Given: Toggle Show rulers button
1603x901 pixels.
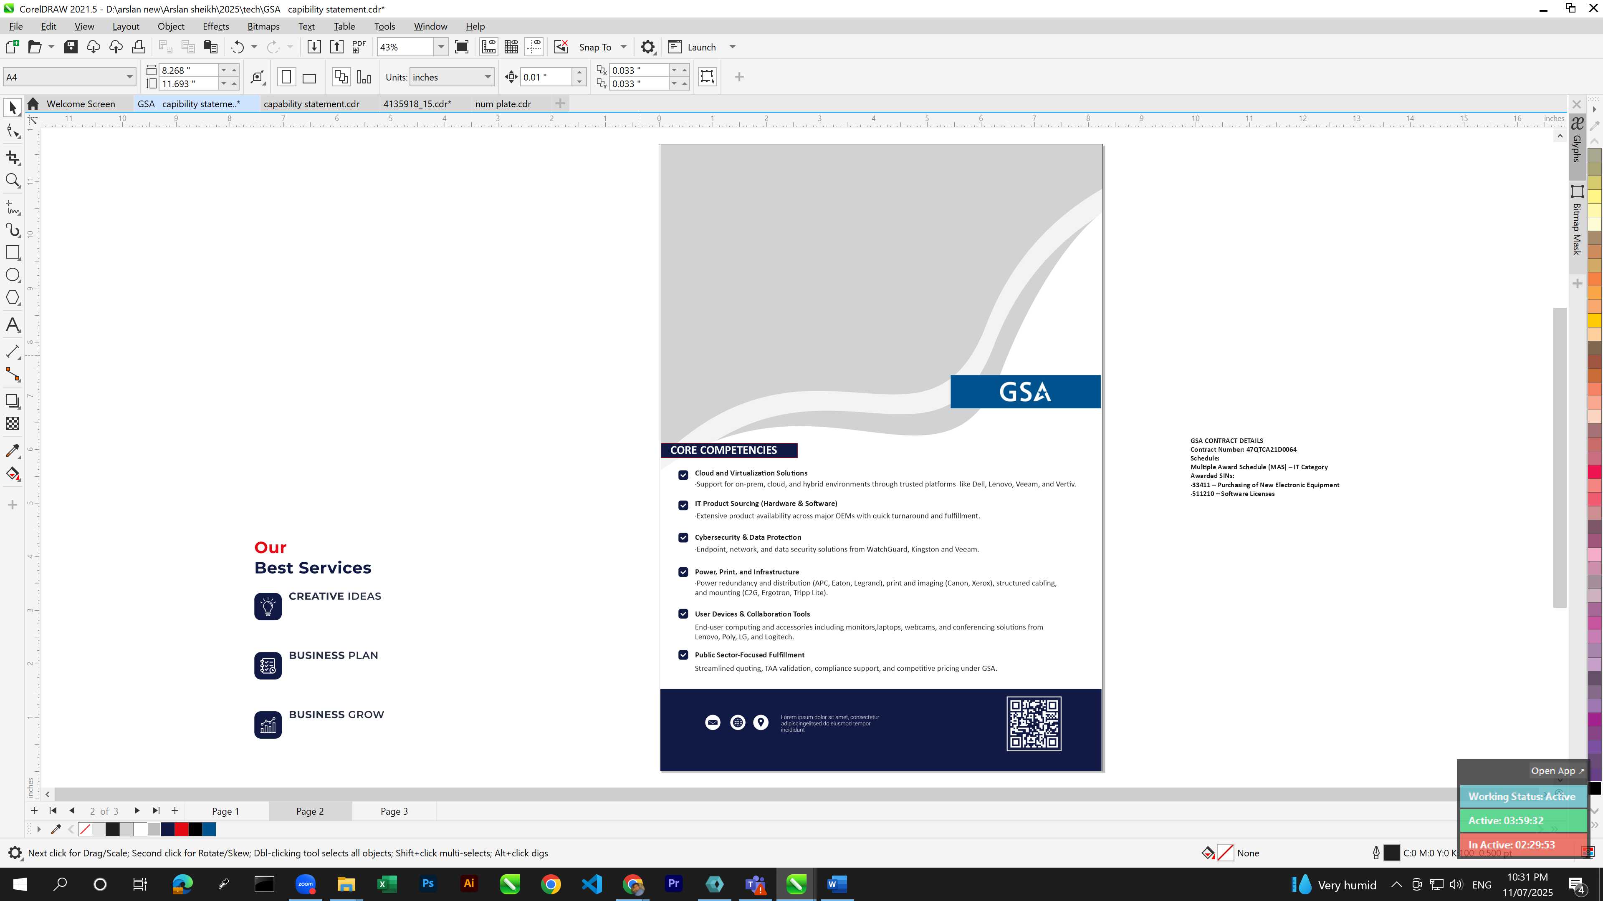Looking at the screenshot, I should [488, 47].
